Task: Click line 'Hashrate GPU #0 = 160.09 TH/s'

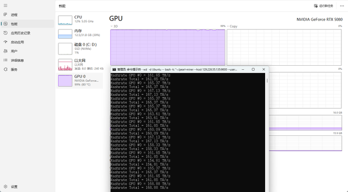Action: point(141,129)
